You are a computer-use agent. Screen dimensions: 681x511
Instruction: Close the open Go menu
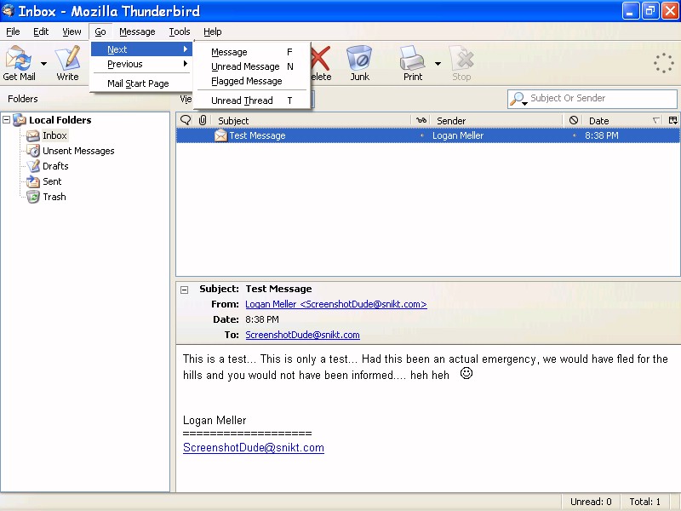coord(100,32)
